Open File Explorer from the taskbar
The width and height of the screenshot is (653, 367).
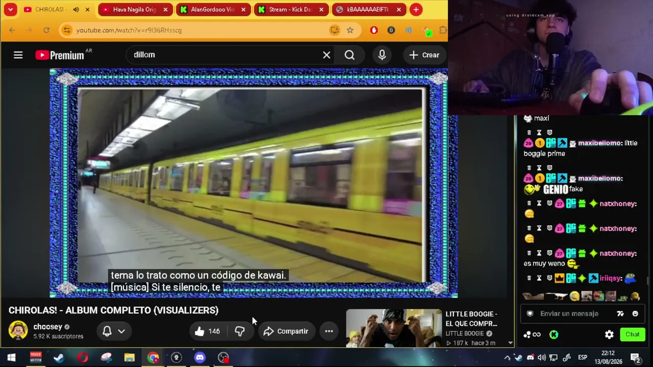pyautogui.click(x=129, y=357)
